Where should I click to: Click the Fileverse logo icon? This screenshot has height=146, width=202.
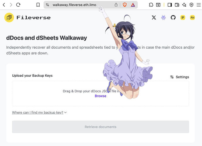click(9, 18)
